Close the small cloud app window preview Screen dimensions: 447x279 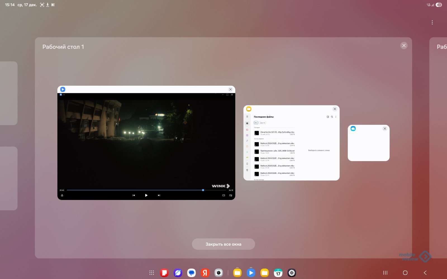tap(385, 128)
